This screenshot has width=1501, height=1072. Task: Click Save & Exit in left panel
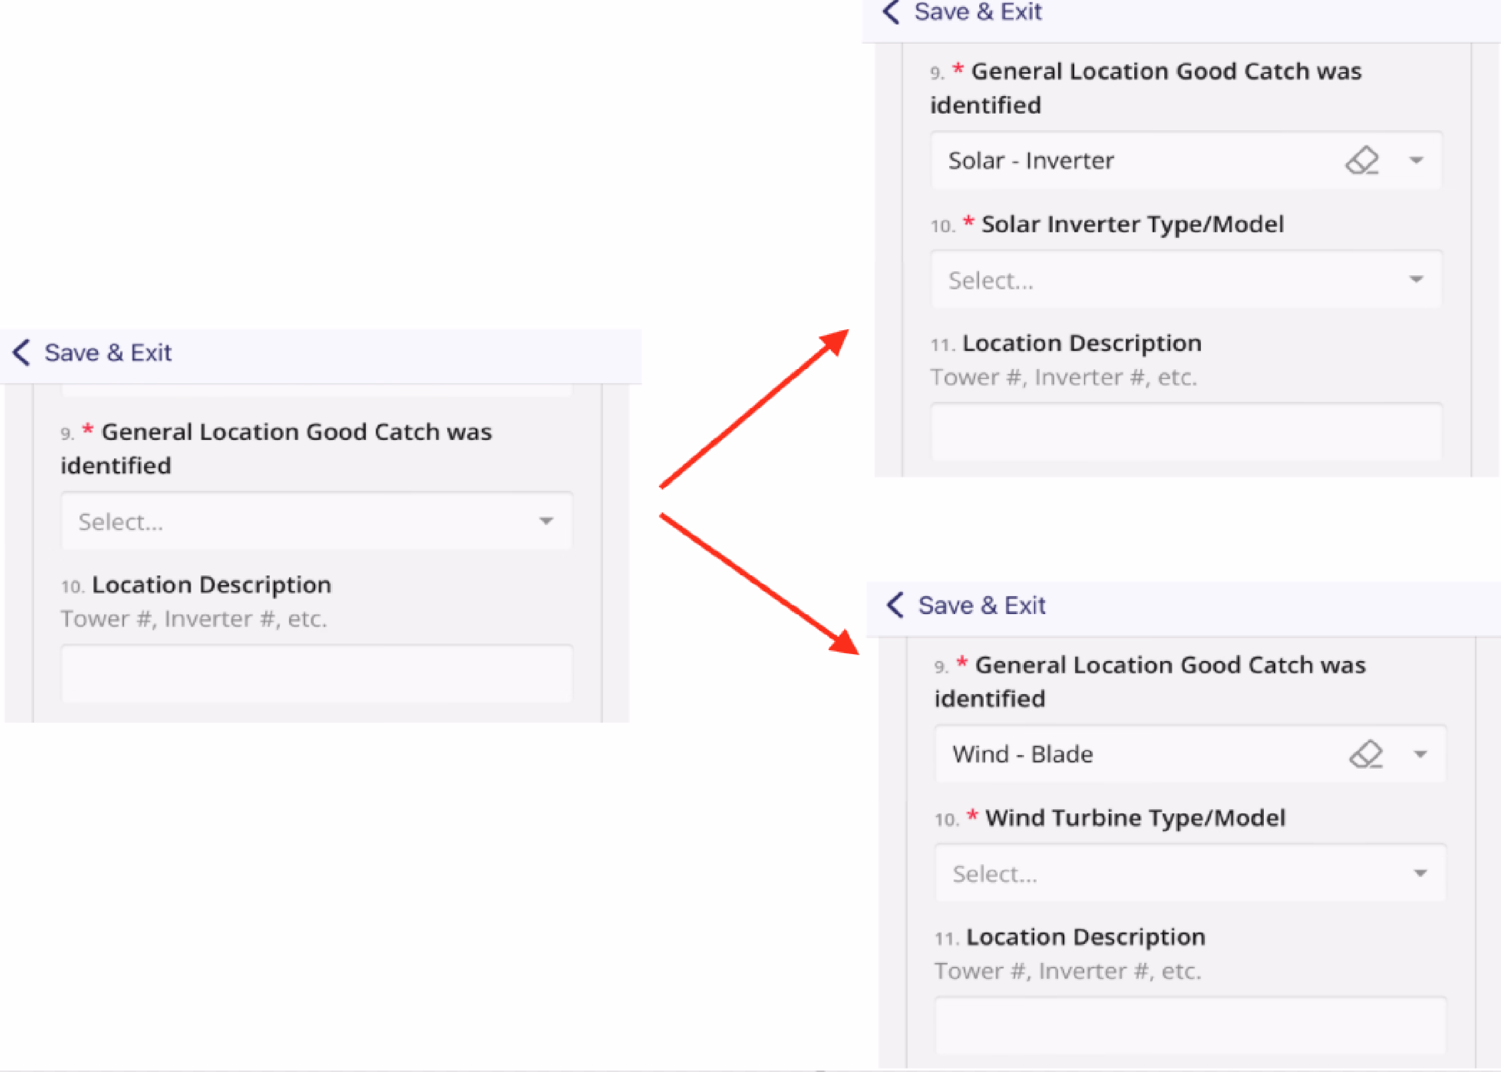(x=108, y=352)
